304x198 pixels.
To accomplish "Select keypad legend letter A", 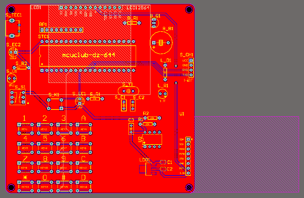I will (84, 118).
